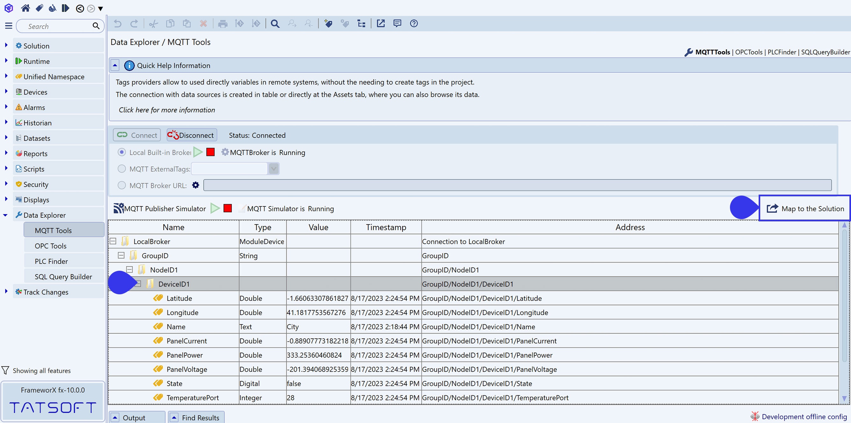Screen dimensions: 851x423
Task: Navigate back with the left arrow circle
Action: coord(80,8)
